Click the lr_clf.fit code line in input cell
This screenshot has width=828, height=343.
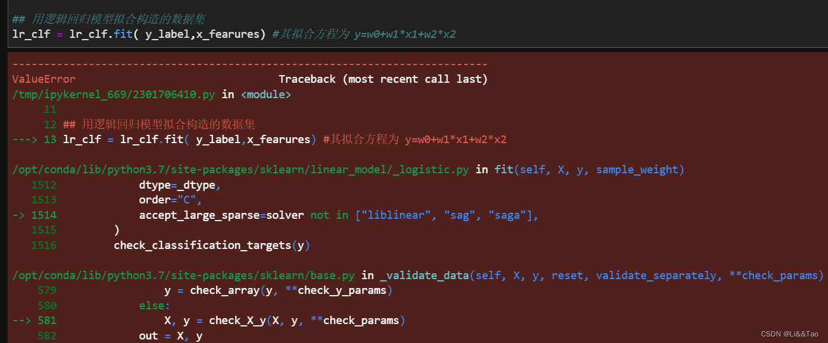pyautogui.click(x=138, y=34)
